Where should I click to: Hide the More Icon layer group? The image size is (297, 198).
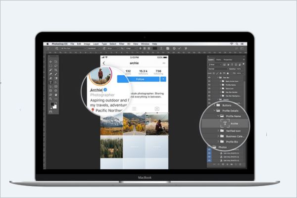(209, 89)
